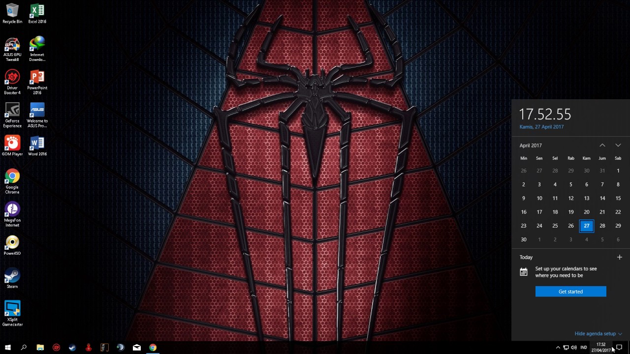630x354 pixels.
Task: Click date 12 in the calendar grid
Action: [x=571, y=198]
